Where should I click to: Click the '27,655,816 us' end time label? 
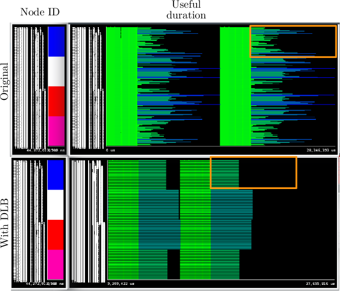[320, 284]
